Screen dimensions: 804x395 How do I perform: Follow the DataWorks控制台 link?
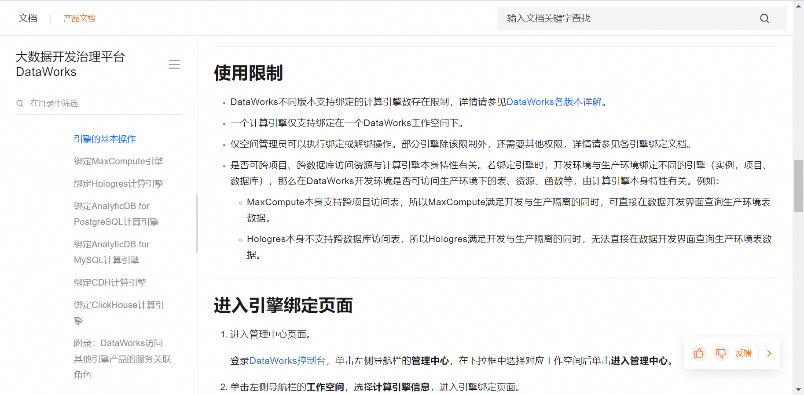[x=287, y=361]
